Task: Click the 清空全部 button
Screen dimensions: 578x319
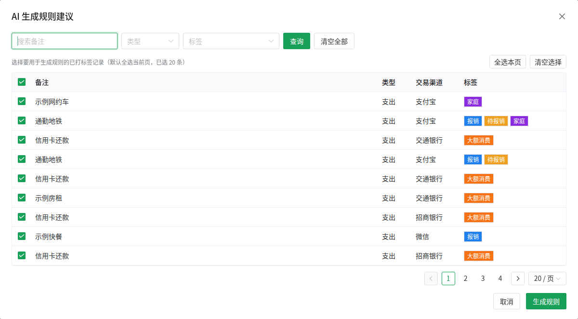Action: click(334, 41)
